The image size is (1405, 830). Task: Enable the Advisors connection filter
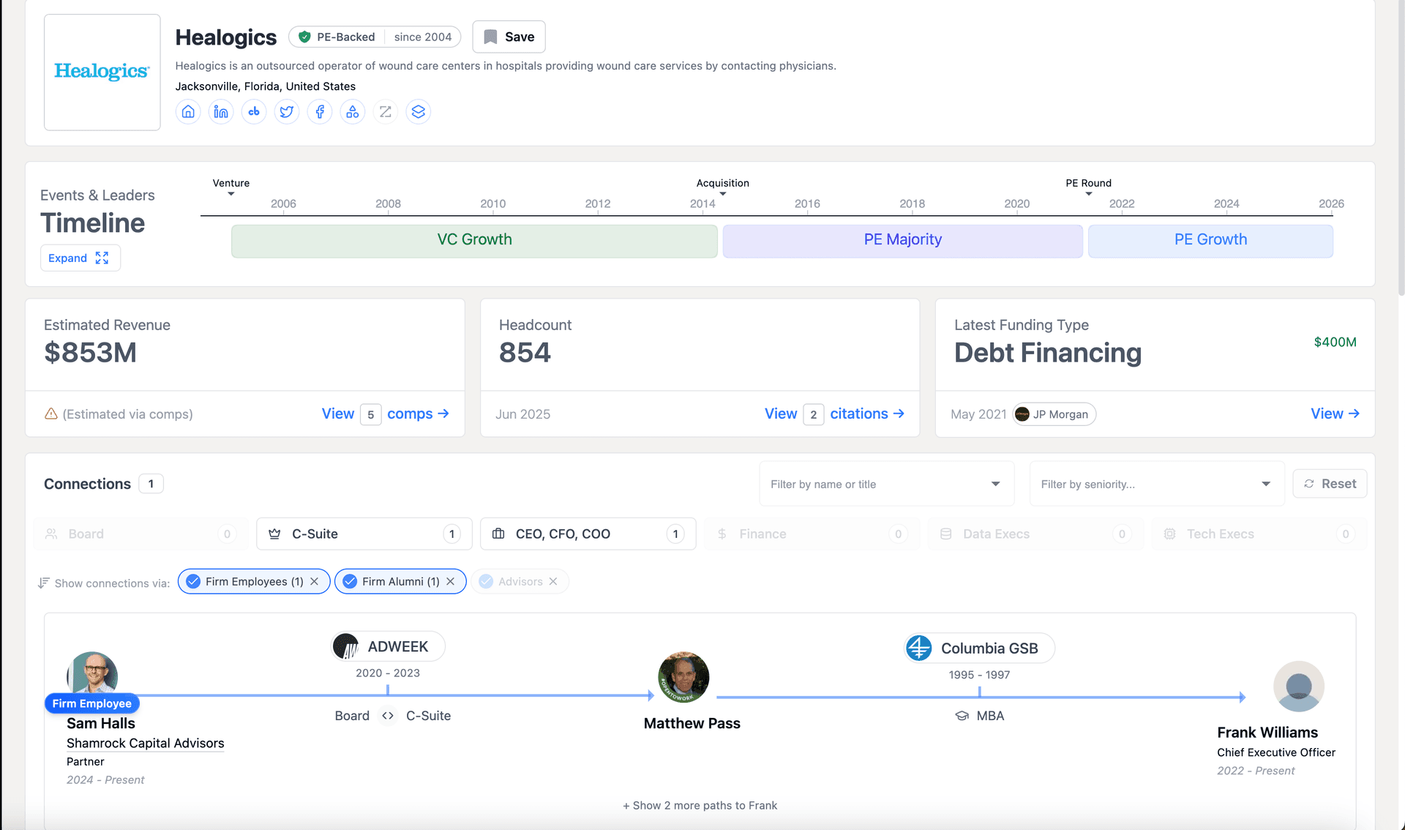(520, 581)
